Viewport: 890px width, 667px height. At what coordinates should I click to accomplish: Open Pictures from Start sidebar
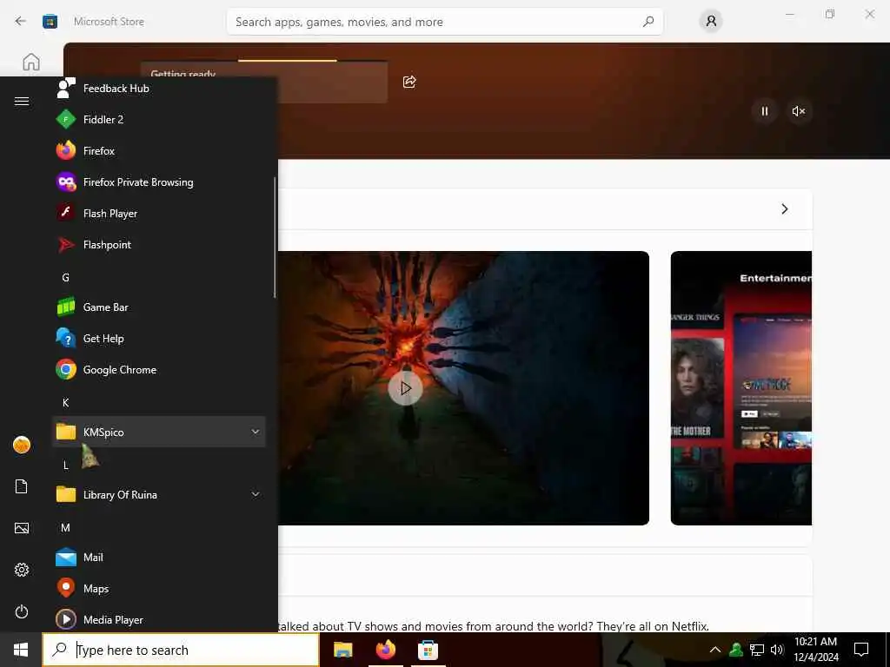(22, 528)
